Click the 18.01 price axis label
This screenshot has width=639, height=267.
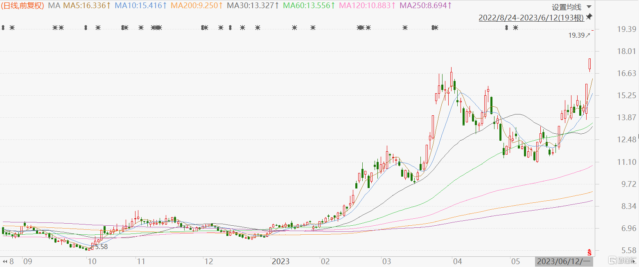tap(626, 51)
